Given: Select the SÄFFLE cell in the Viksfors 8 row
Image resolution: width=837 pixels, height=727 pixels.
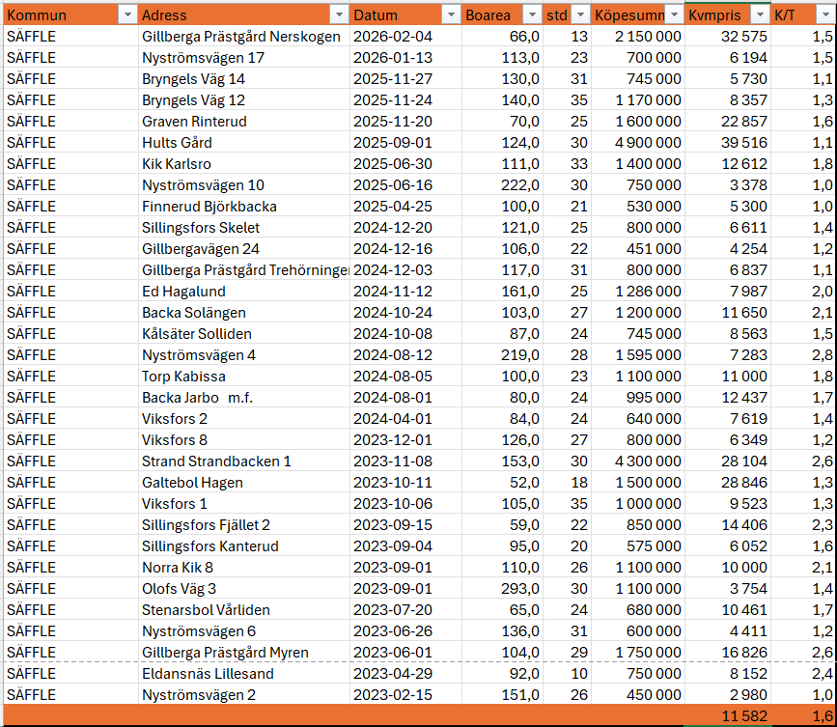Looking at the screenshot, I should (x=70, y=440).
